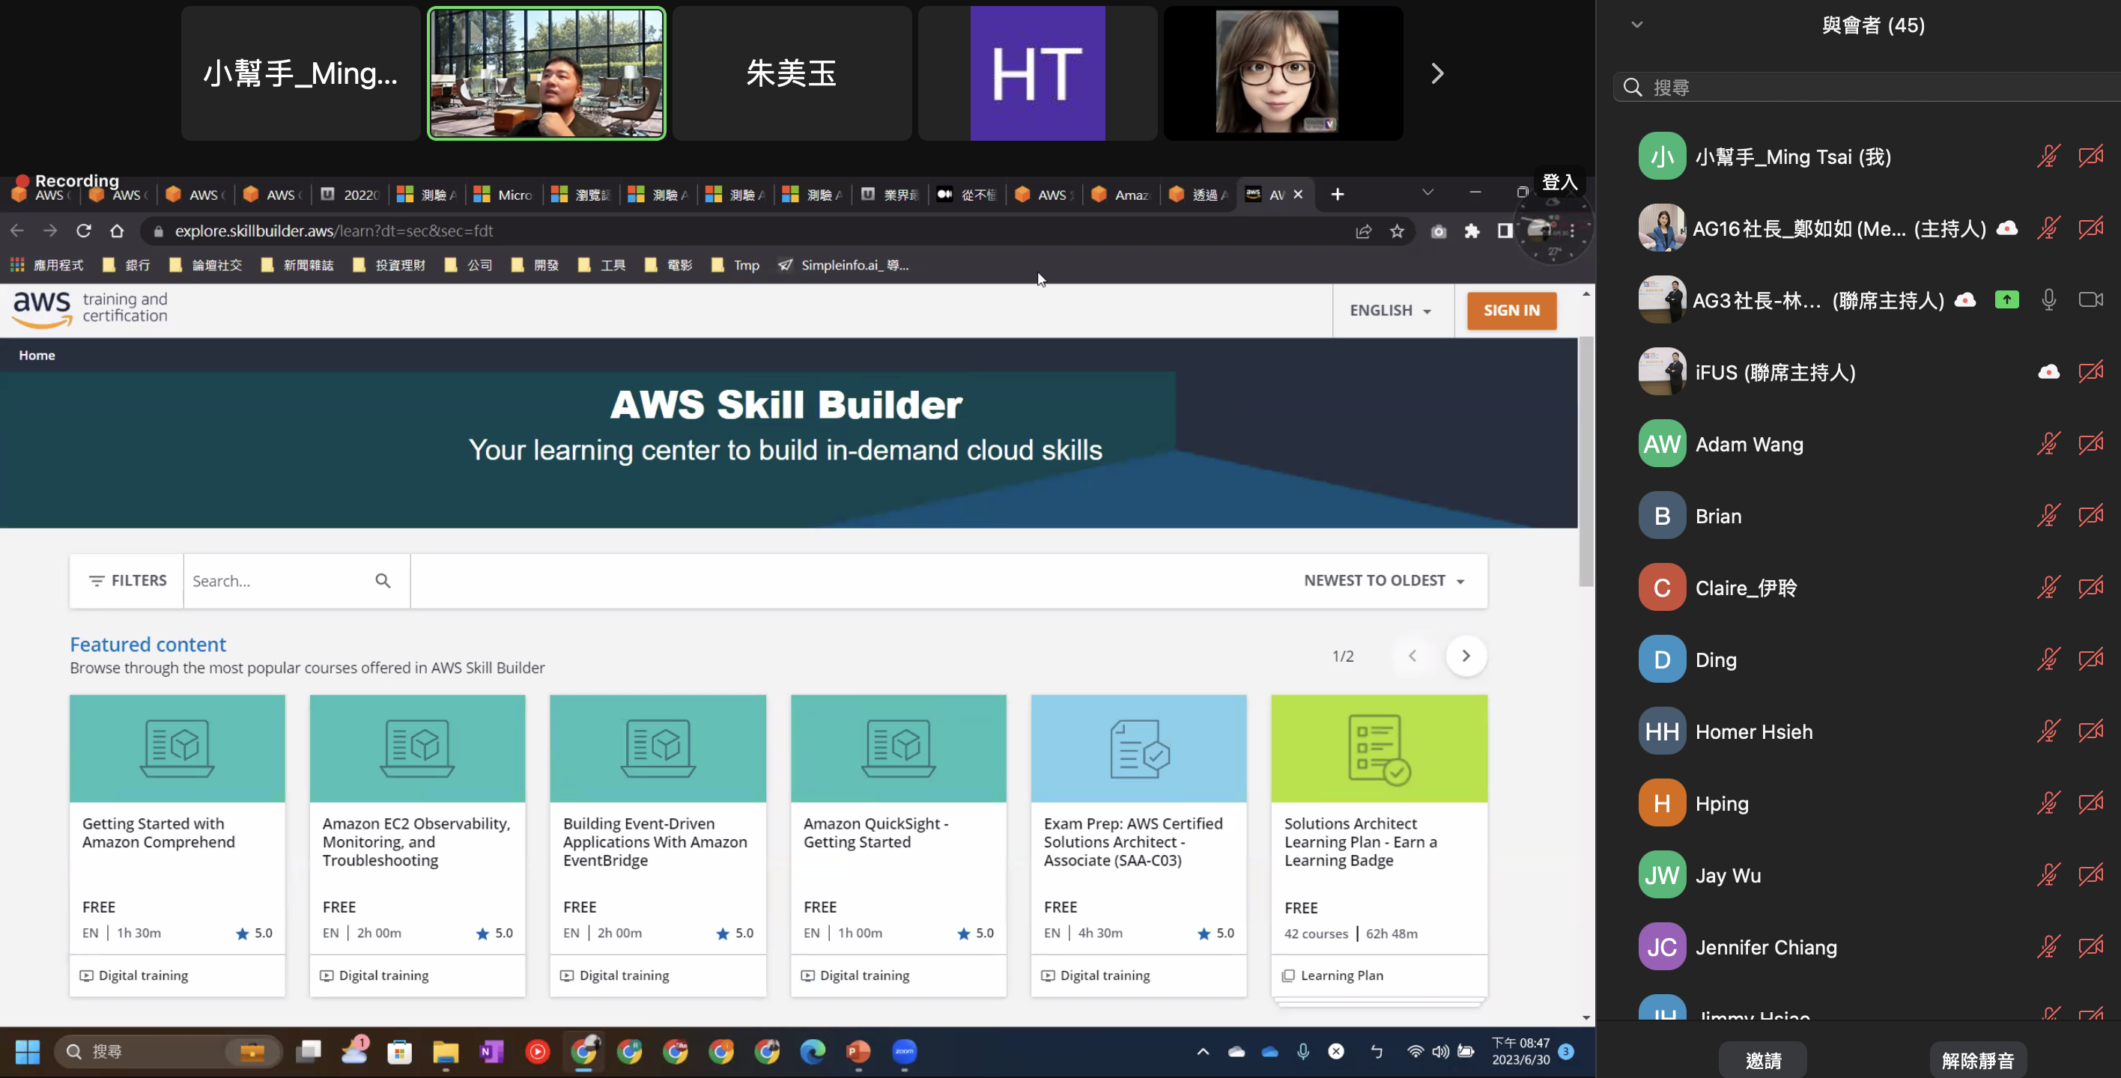Click the Home breadcrumb menu item

pos(37,356)
